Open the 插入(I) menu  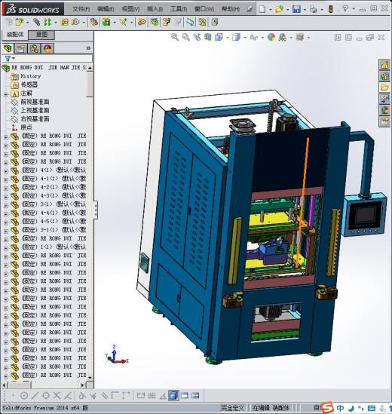pyautogui.click(x=155, y=9)
